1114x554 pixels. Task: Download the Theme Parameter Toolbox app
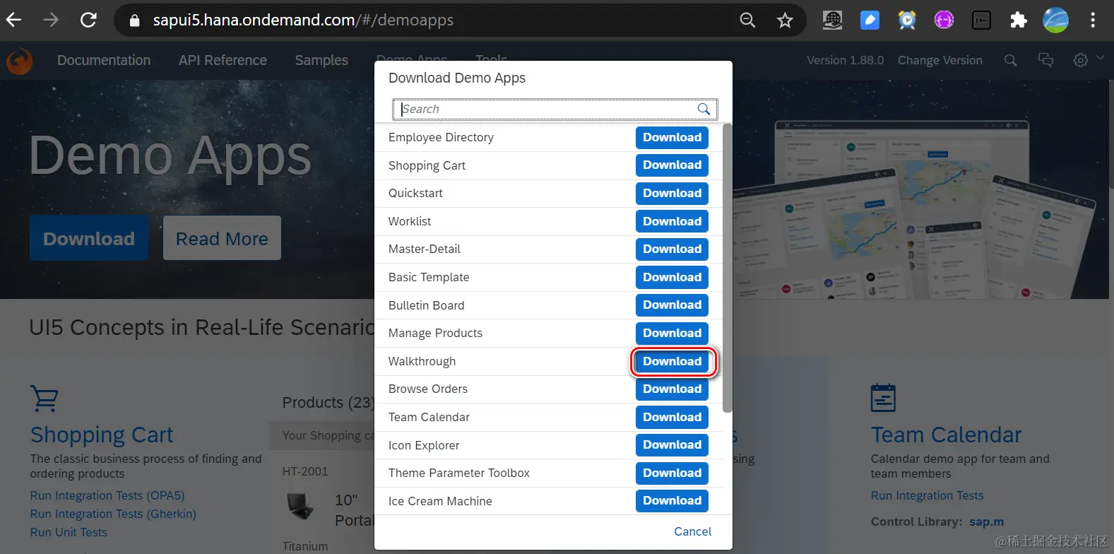pos(672,473)
